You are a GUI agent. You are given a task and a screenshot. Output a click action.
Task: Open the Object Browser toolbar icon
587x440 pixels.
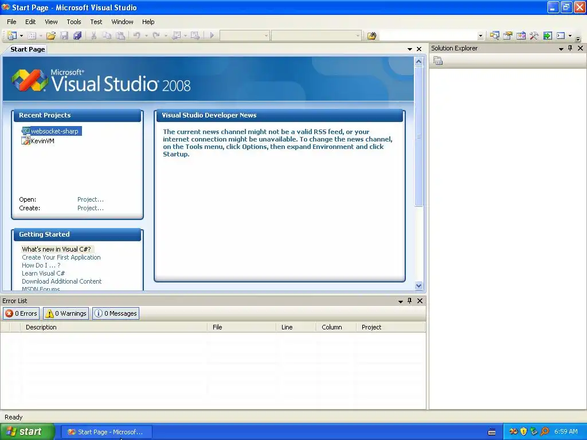click(521, 36)
